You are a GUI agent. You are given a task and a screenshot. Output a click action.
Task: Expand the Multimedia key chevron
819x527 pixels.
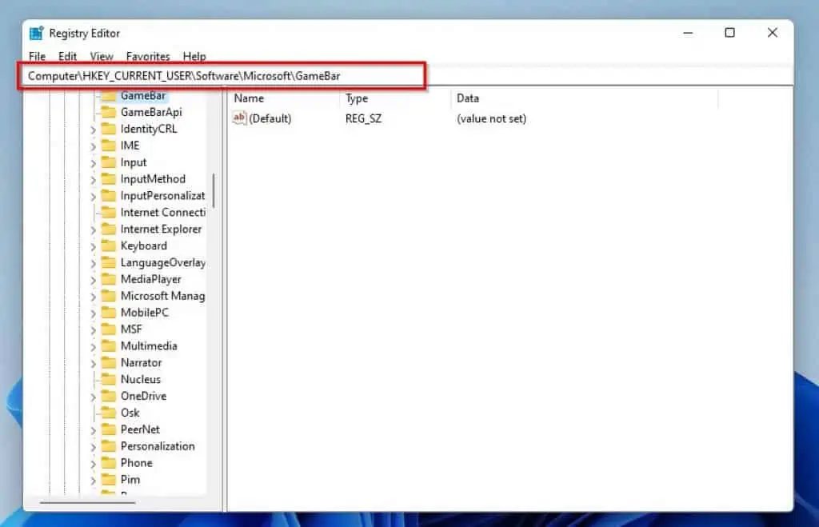(95, 345)
